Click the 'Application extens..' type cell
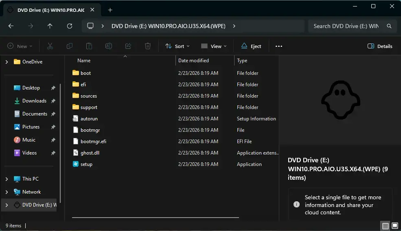401x231 pixels. click(x=258, y=153)
